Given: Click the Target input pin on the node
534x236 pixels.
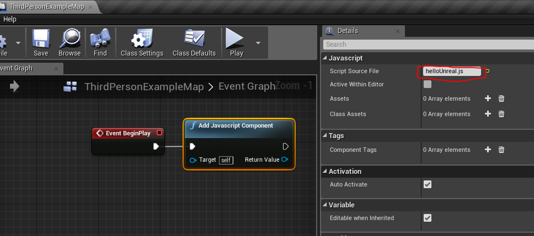Looking at the screenshot, I should tap(193, 160).
